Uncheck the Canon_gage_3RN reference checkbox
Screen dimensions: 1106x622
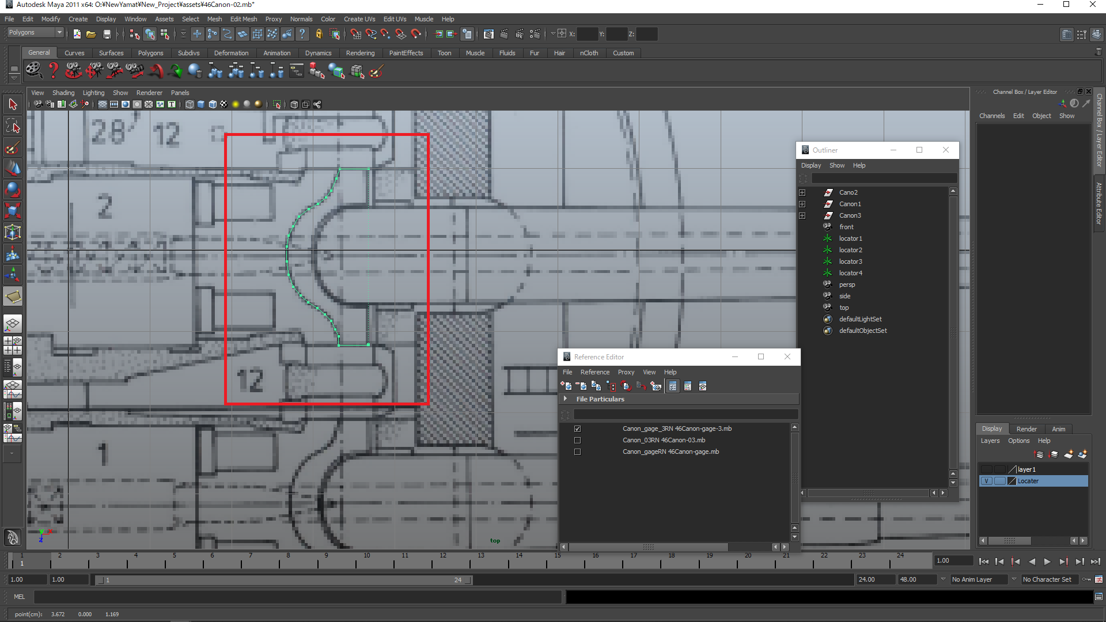[x=577, y=429]
